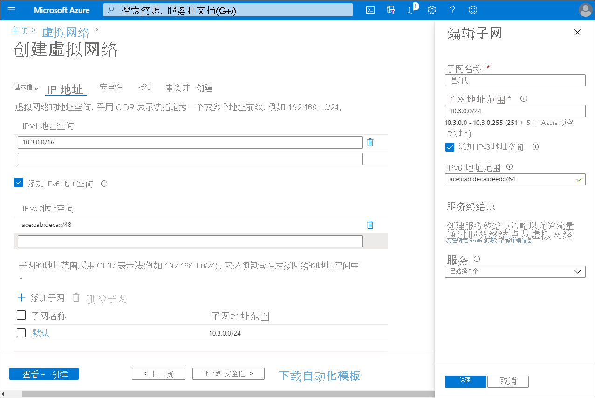Viewport: 595px width, 398px height.
Task: Check the 默认 subnet row checkbox
Action: 21,332
